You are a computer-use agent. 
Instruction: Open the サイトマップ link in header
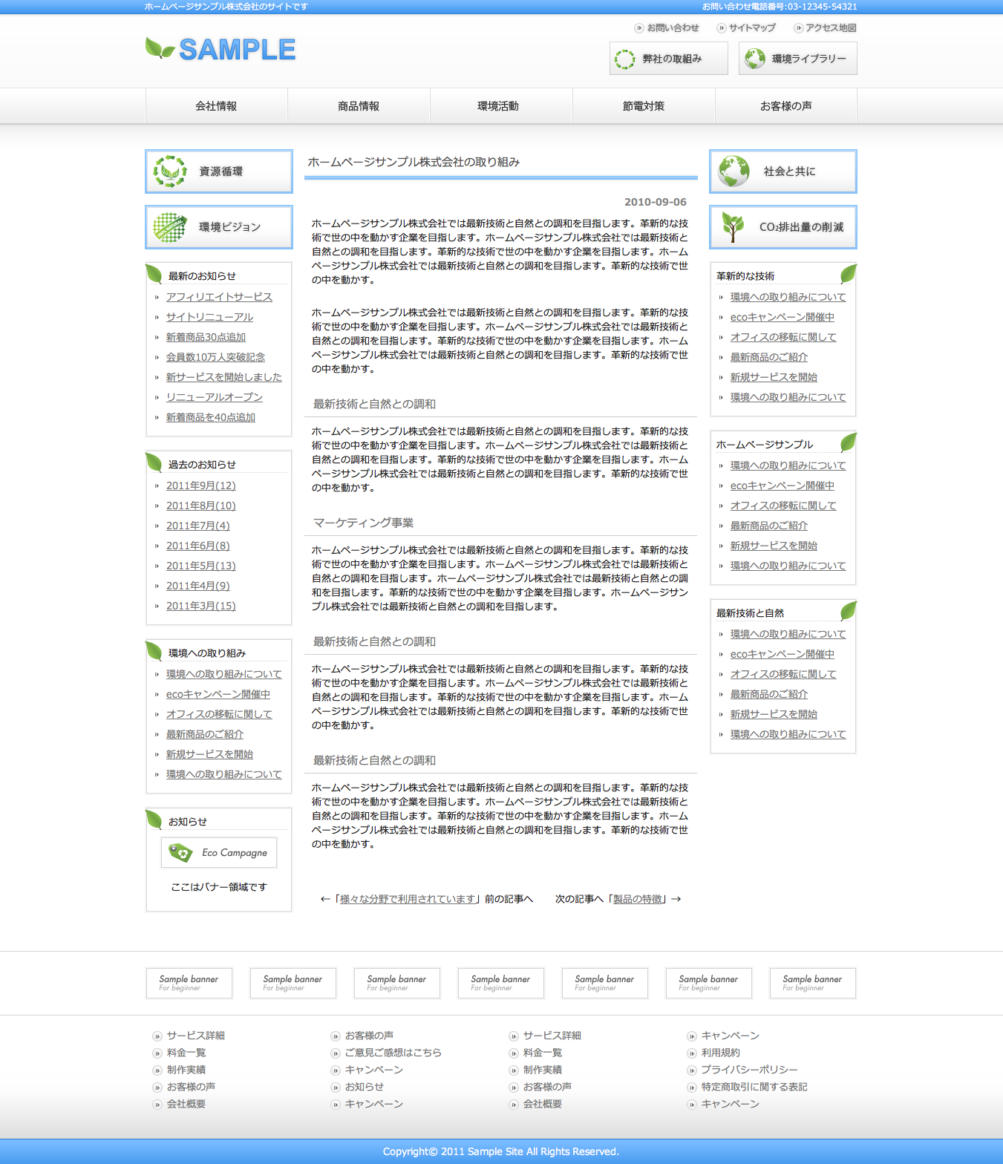pyautogui.click(x=751, y=27)
